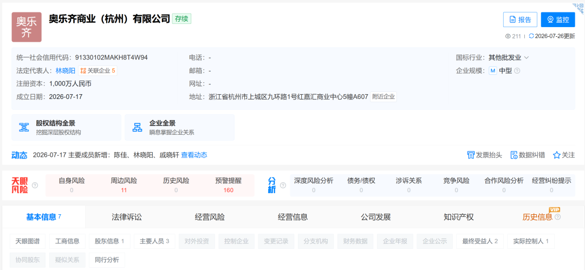Jump to 股东信息 1 section
585x270 pixels.
click(x=109, y=241)
